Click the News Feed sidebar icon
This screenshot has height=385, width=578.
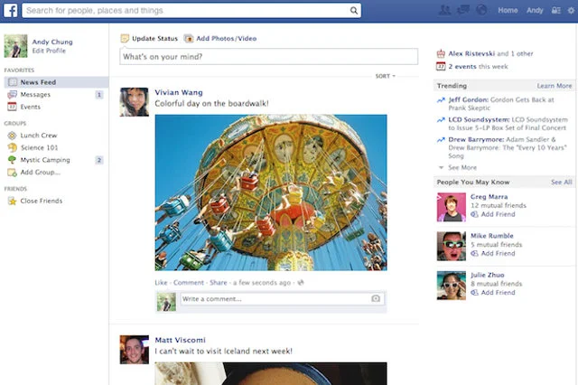(12, 82)
